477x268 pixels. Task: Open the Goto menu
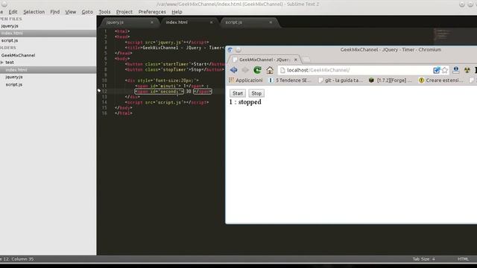[87, 12]
